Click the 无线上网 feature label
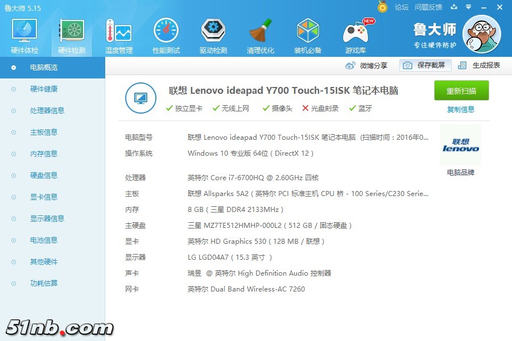Viewport: 512px width, 341px height. [x=235, y=109]
